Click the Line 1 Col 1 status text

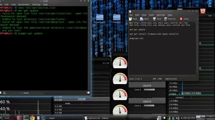coord(135,79)
